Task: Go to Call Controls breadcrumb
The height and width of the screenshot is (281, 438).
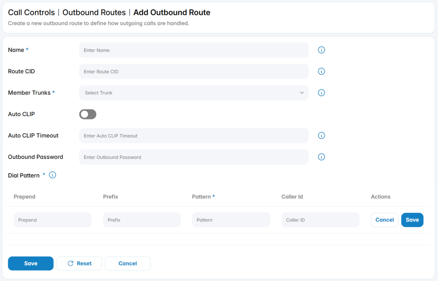Action: tap(31, 12)
